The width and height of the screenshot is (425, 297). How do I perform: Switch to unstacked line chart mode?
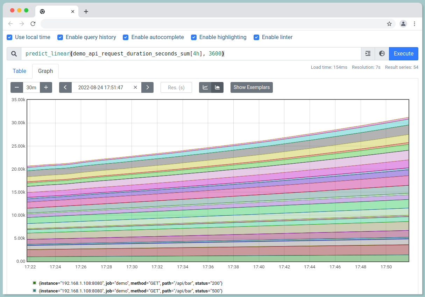(205, 87)
